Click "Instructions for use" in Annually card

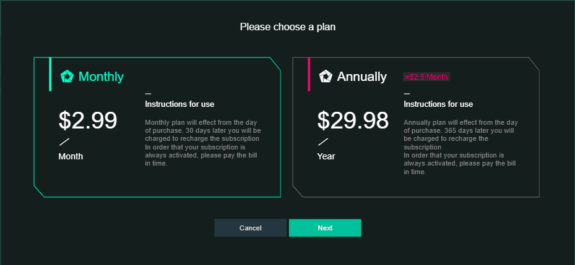pyautogui.click(x=438, y=104)
